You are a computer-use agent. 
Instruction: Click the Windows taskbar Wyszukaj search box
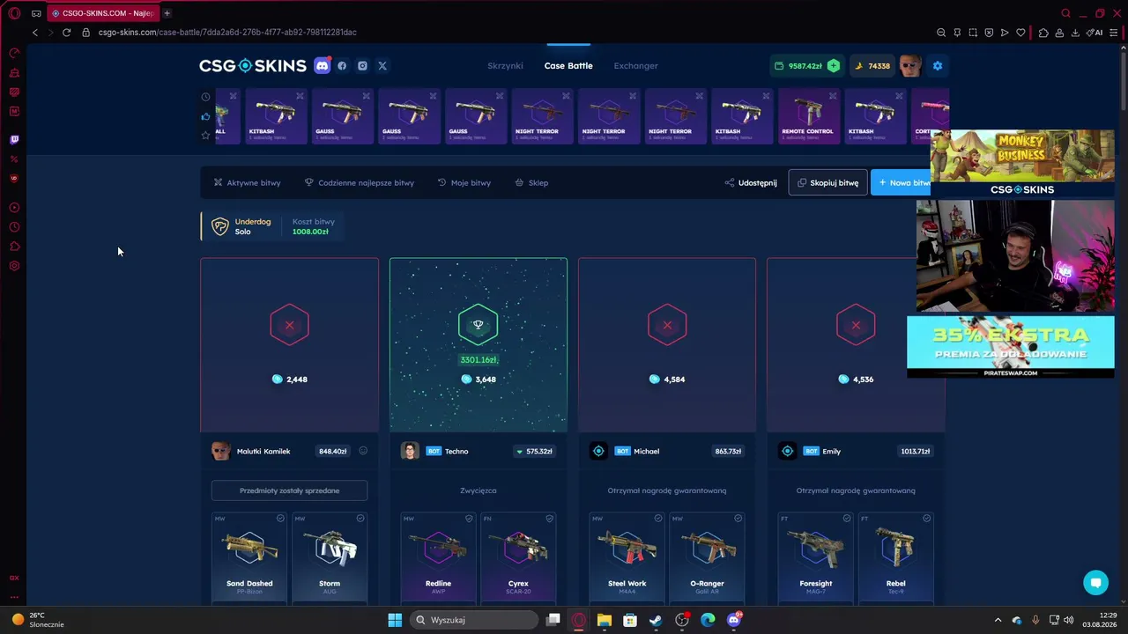pos(475,620)
